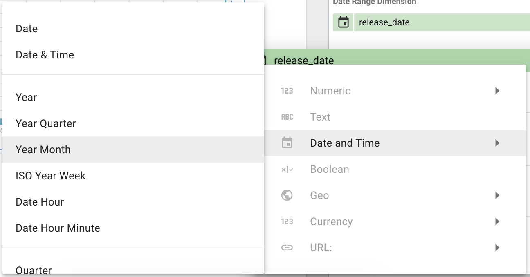Choose the Year Quarter format option
Image resolution: width=530 pixels, height=277 pixels.
pyautogui.click(x=46, y=123)
